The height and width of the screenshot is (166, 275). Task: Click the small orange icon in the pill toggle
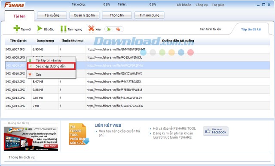click(118, 29)
